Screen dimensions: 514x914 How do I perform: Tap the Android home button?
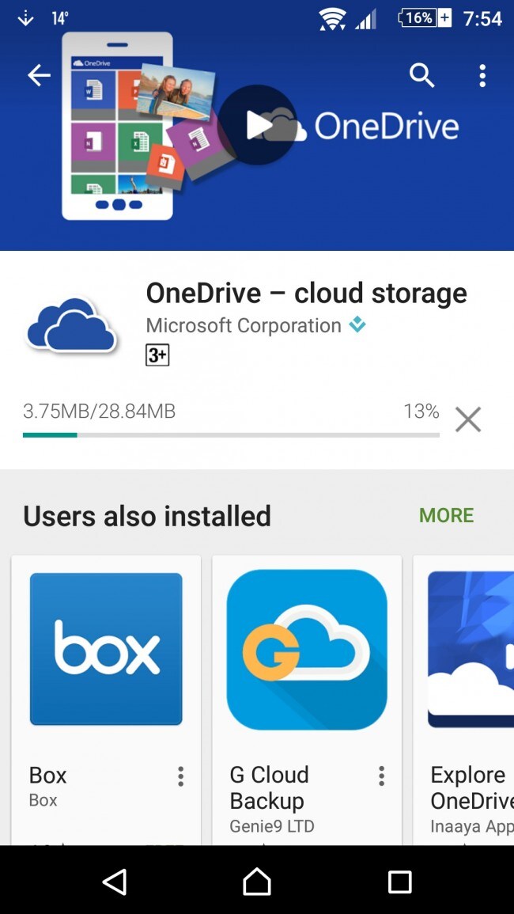(x=257, y=880)
